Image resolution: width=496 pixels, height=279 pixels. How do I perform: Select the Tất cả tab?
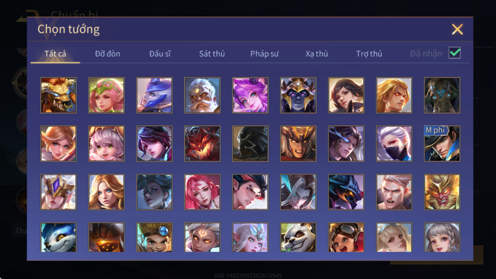pyautogui.click(x=55, y=54)
